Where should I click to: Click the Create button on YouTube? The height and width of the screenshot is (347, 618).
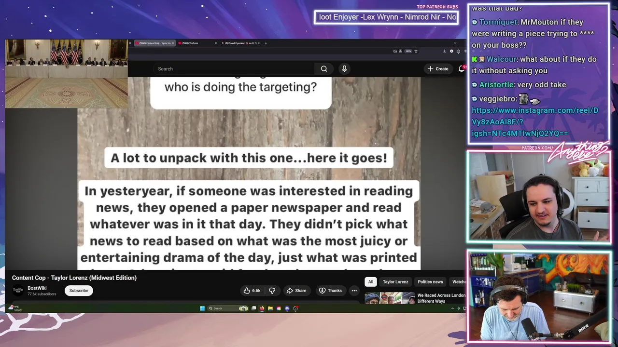coord(438,69)
